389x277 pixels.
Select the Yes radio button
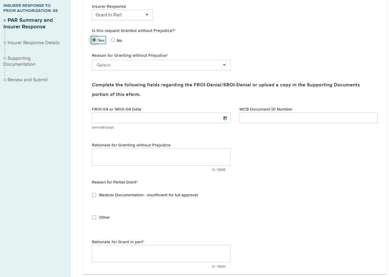point(94,40)
